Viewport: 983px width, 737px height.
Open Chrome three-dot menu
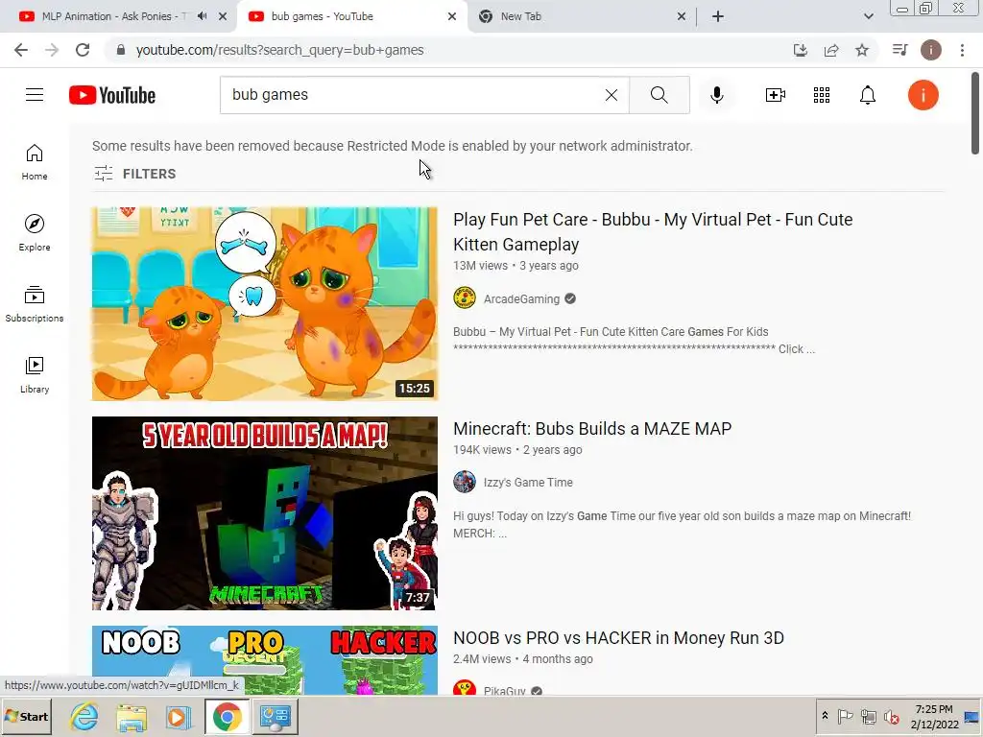(x=962, y=50)
